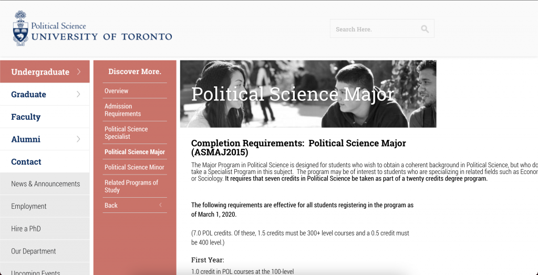The height and width of the screenshot is (275, 538).
Task: Click the Political Science Major banner image
Action: point(308,94)
